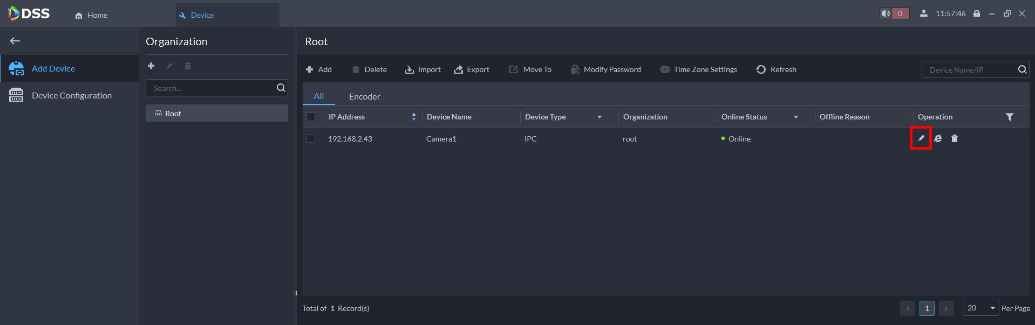This screenshot has height=325, width=1035.
Task: Select the checkbox for 192.168.2.43 row
Action: pyautogui.click(x=311, y=138)
